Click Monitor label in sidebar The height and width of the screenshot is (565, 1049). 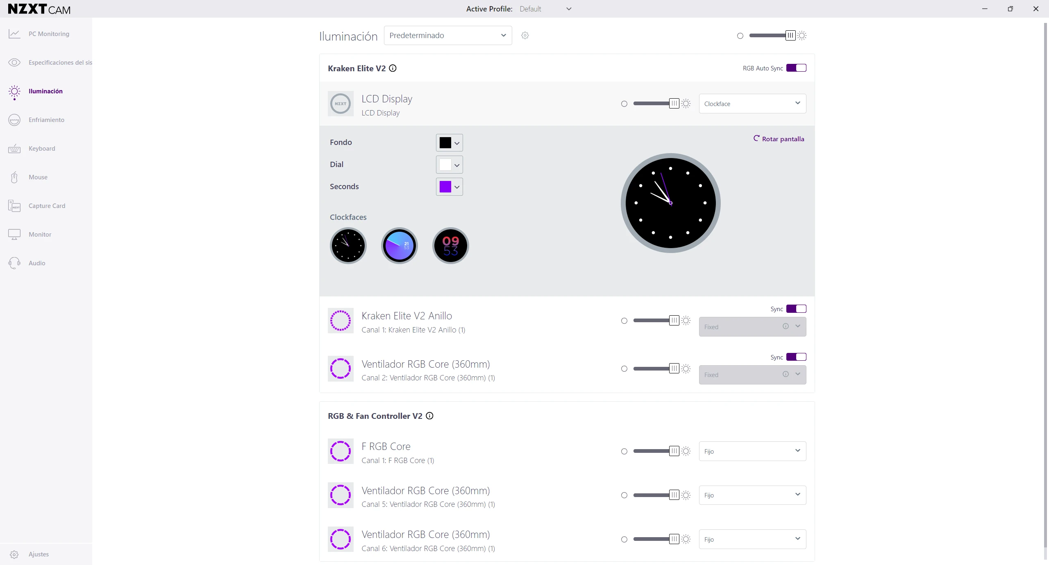click(x=40, y=235)
